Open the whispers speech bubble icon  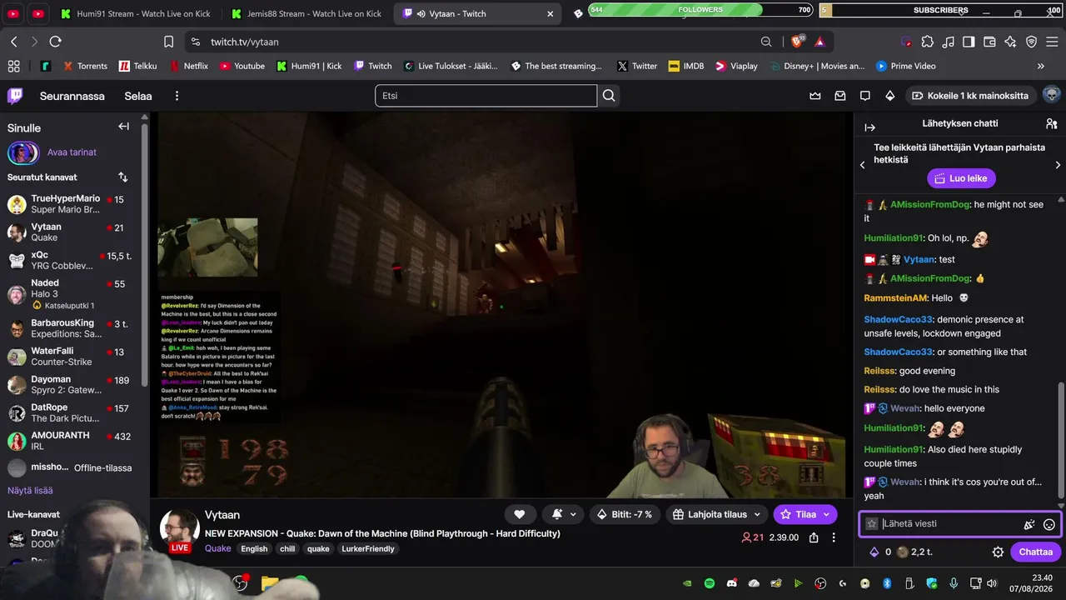click(x=865, y=96)
